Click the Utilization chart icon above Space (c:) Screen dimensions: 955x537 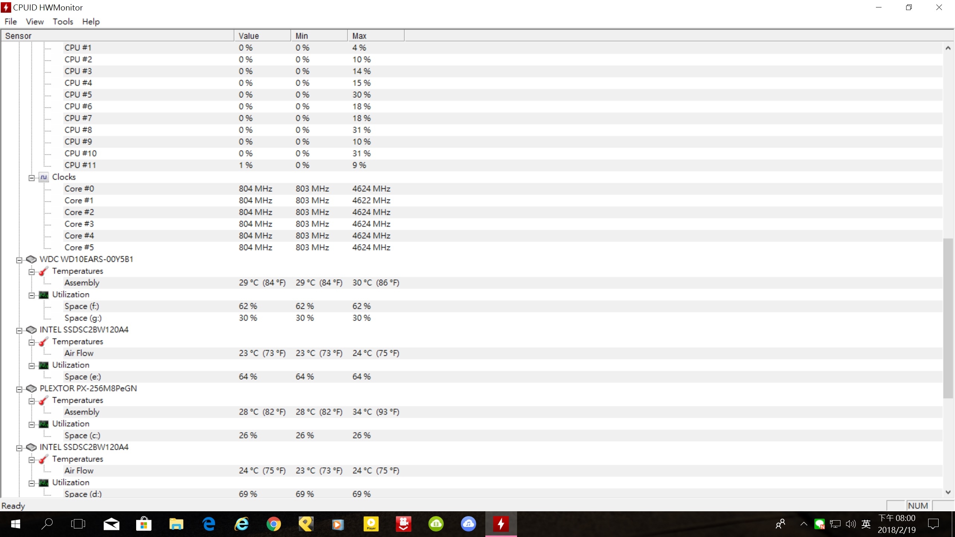point(44,424)
